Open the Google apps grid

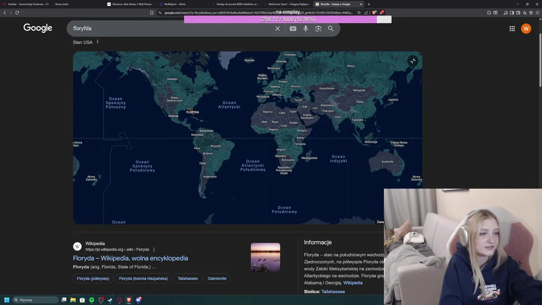512,28
